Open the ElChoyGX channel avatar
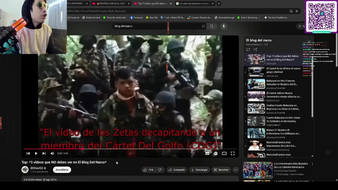This screenshot has width=338, height=190. 25,170
